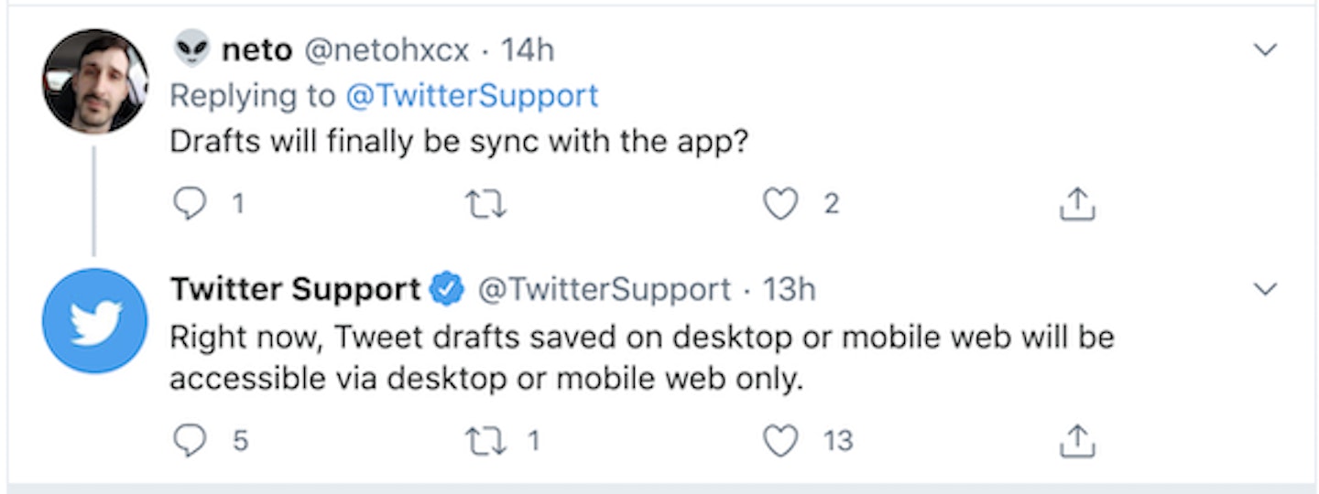1319x494 pixels.
Task: Open the more-options chevron on neto's tweet
Action: pyautogui.click(x=1265, y=51)
